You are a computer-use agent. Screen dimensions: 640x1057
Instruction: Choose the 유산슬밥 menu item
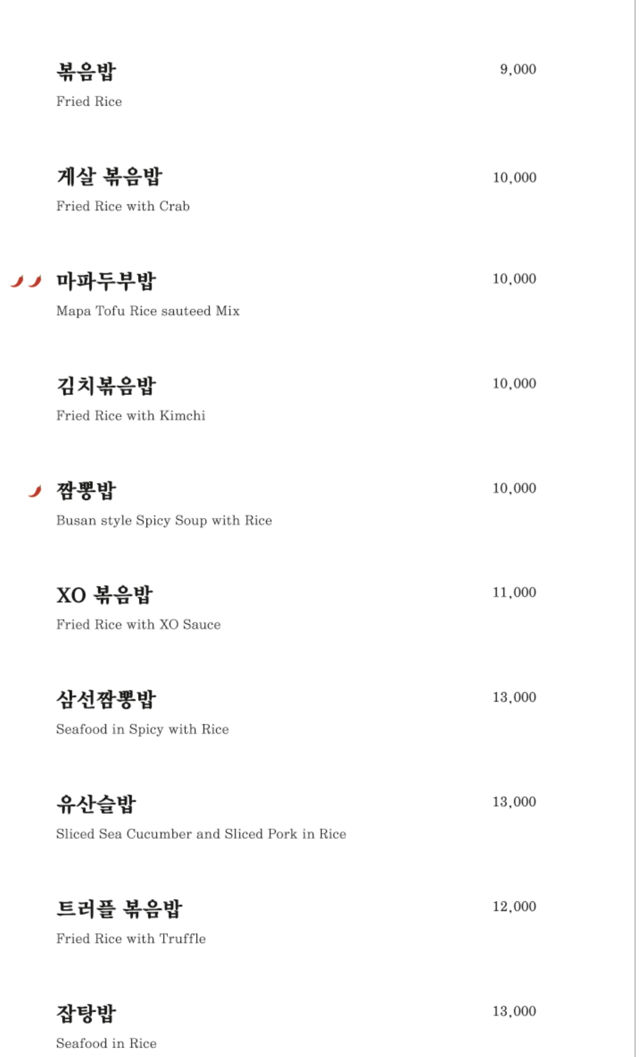click(97, 804)
